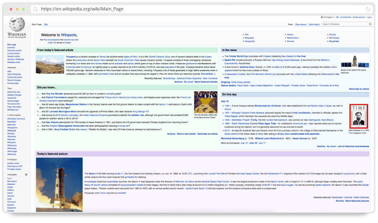Select Deutsch language link
Viewport: 378px width, 223px height.
(10, 196)
